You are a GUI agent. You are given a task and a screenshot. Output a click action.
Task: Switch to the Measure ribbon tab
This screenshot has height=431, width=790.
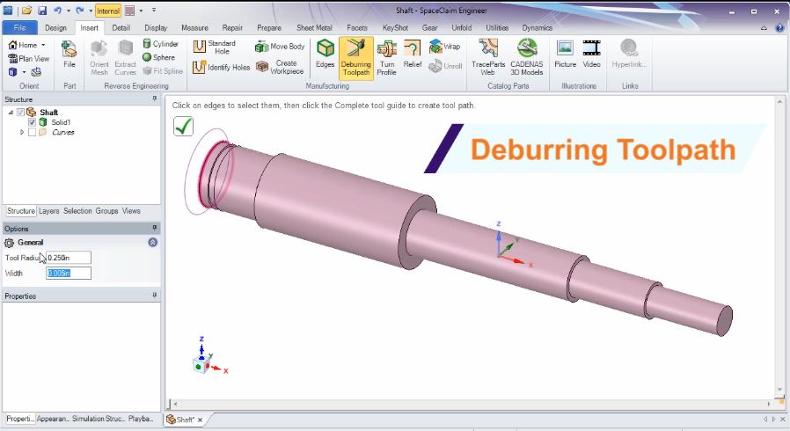click(194, 27)
